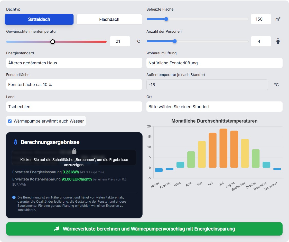Click the Gewünschte Innentemperatur slider handle
289x242 pixels.
point(53,41)
